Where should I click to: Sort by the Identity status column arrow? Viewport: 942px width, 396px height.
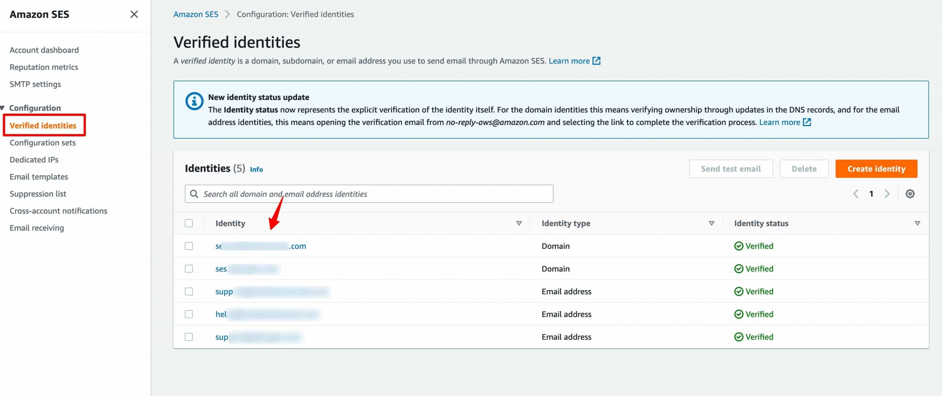[917, 223]
